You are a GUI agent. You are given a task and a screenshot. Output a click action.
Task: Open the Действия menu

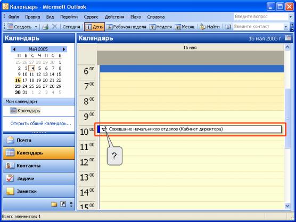pos(114,17)
